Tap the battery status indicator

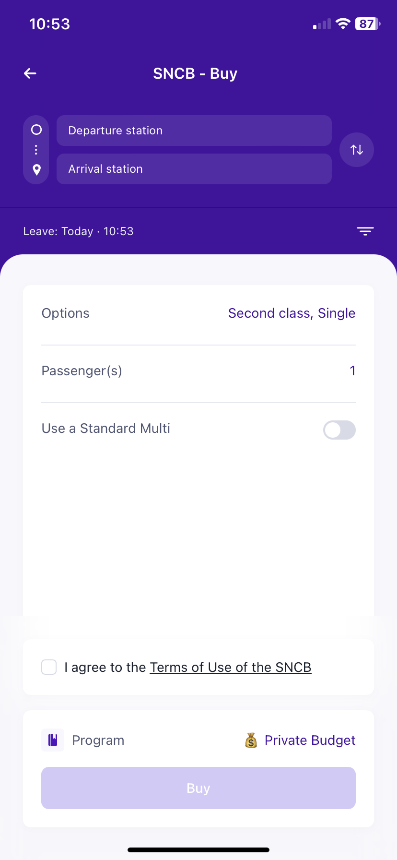[x=367, y=24]
